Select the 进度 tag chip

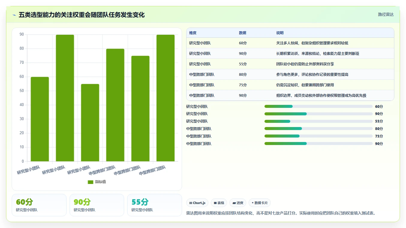click(x=238, y=203)
